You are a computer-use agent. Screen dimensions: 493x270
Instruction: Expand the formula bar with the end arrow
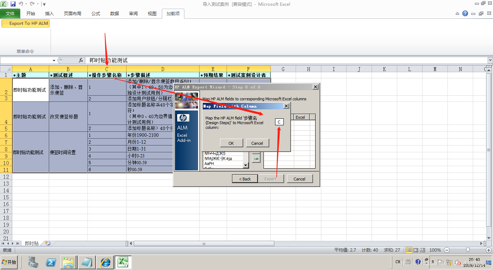click(x=490, y=61)
